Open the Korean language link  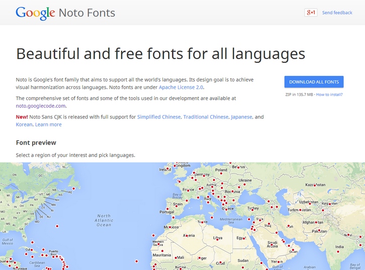coord(24,124)
